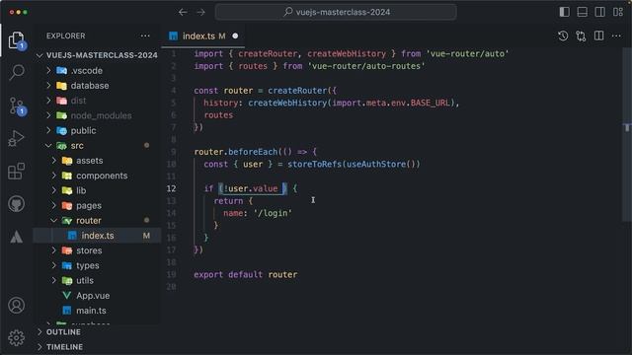Expand the lib folder
632x355 pixels.
click(97, 190)
